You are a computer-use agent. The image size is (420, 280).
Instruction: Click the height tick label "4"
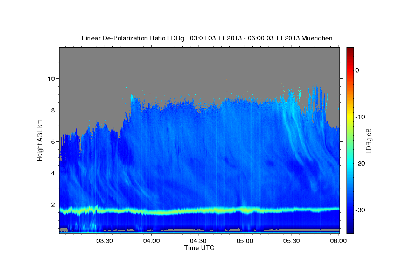[x=54, y=173]
